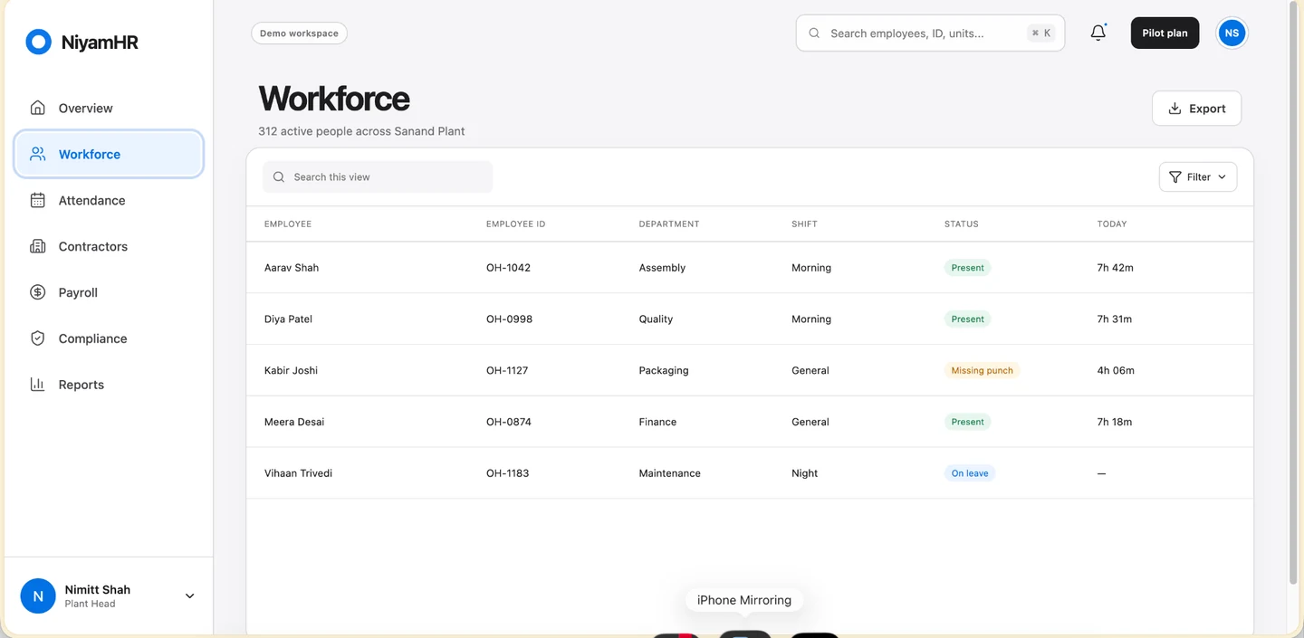The height and width of the screenshot is (638, 1304).
Task: Click employee ID OH-1183
Action: [x=507, y=473]
